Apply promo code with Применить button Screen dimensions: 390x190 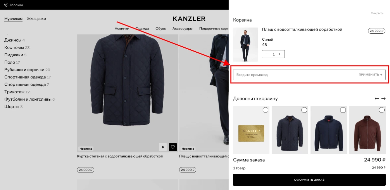370,74
